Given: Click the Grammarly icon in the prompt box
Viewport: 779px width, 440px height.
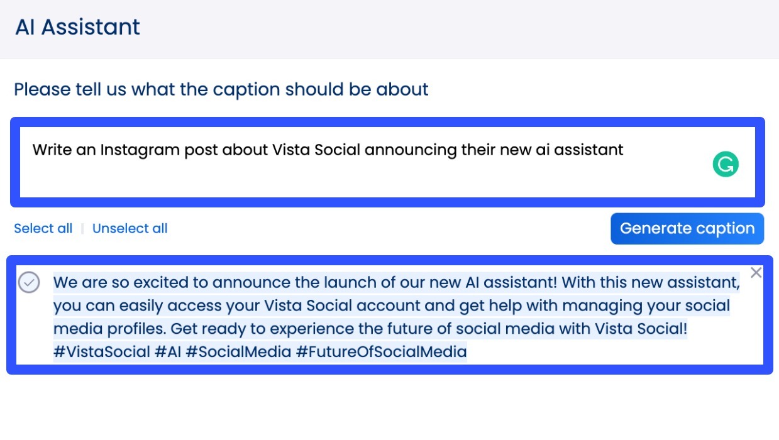Looking at the screenshot, I should click(726, 165).
